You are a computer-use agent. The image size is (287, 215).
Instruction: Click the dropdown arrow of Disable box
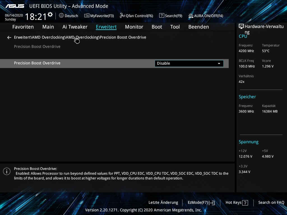pyautogui.click(x=219, y=64)
